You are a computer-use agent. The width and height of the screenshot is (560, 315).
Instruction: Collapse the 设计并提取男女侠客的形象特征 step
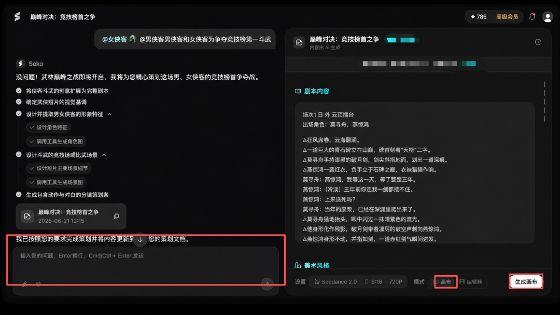[109, 114]
